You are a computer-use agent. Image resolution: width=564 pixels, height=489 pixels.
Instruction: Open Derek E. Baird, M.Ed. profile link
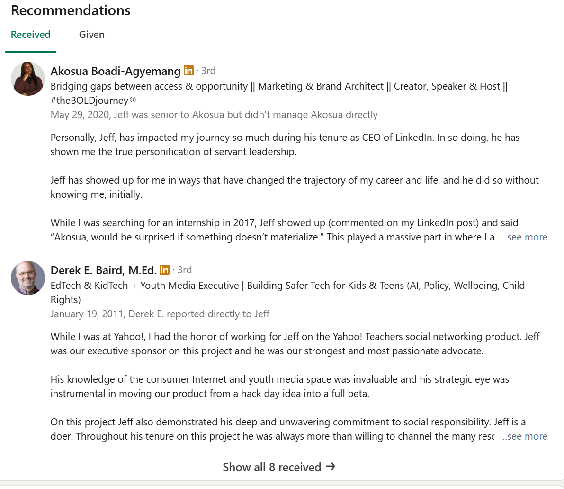point(103,270)
